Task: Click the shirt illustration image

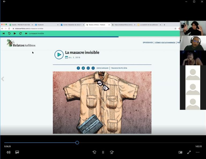Action: point(102,102)
